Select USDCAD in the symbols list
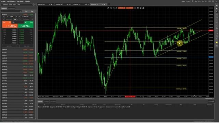Viewport: 219px width, 123px height. (18, 67)
